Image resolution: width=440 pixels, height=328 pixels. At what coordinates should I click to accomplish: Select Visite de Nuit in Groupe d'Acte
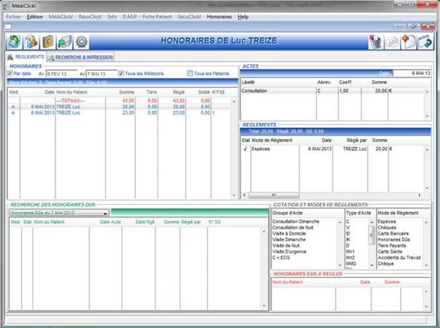tap(286, 246)
